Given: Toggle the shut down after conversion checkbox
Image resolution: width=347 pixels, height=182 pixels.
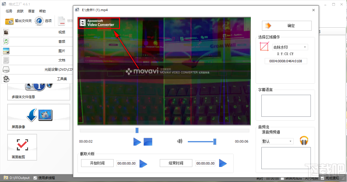Looking at the screenshot, I should pos(282,178).
